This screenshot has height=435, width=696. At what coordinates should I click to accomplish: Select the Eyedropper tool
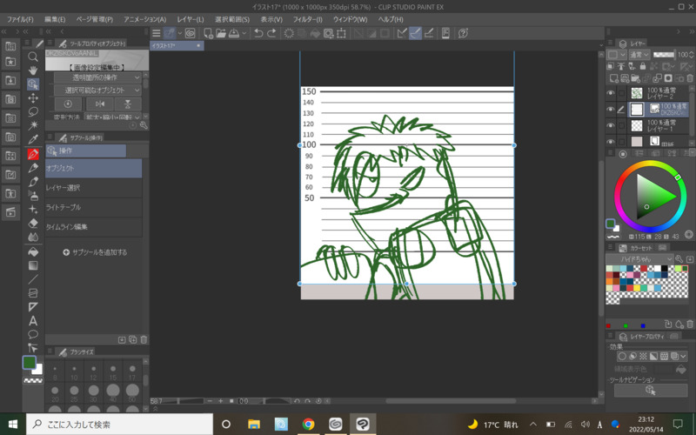[33, 139]
